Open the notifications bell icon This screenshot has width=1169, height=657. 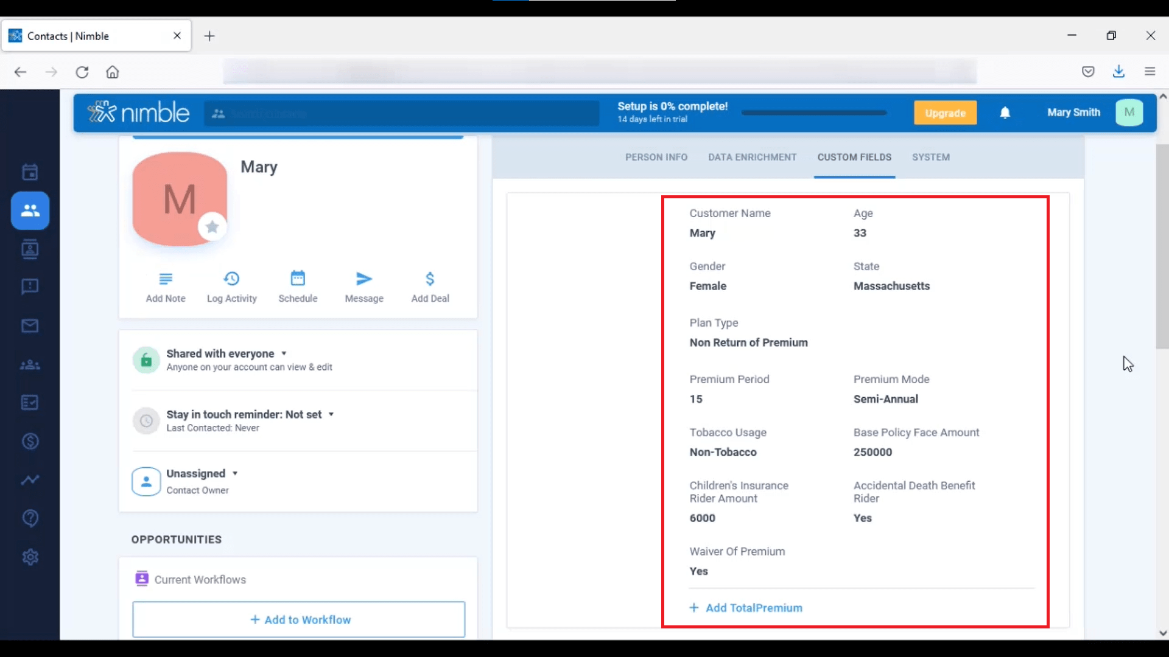click(1005, 113)
